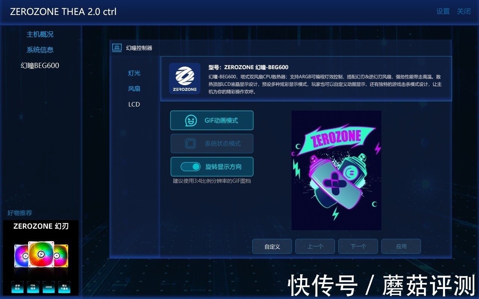
Task: Click the ARGB feature icon
Action: click(49, 287)
